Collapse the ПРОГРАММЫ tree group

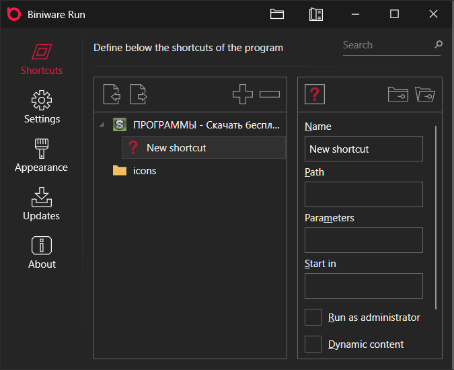(102, 124)
